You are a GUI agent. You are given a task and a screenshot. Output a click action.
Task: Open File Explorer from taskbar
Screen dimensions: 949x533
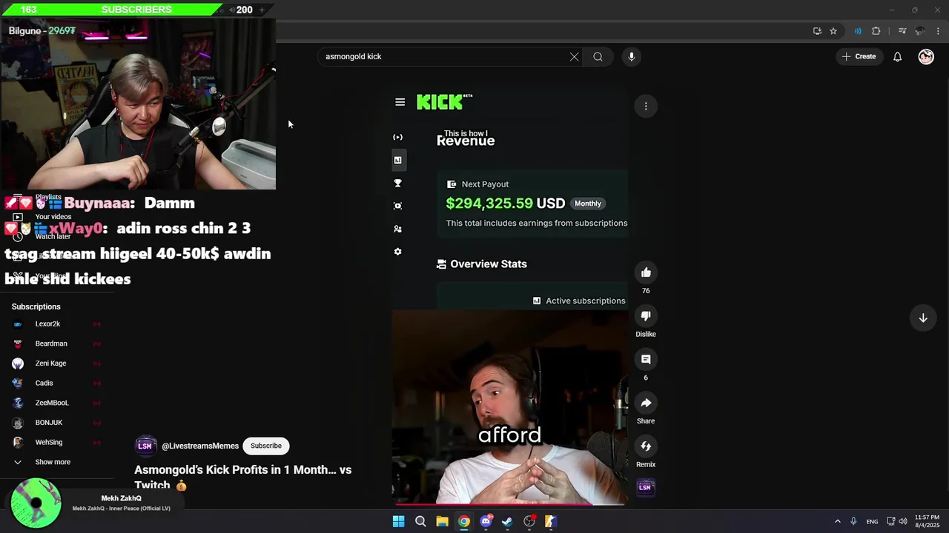(442, 521)
